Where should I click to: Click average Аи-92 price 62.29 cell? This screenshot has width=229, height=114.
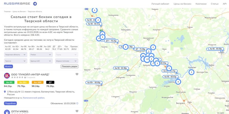click(x=8, y=49)
